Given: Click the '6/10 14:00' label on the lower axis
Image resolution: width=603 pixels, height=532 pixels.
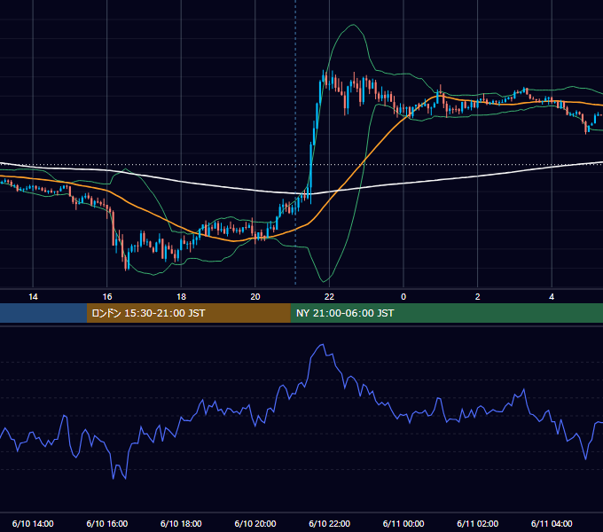Looking at the screenshot, I should (x=33, y=523).
